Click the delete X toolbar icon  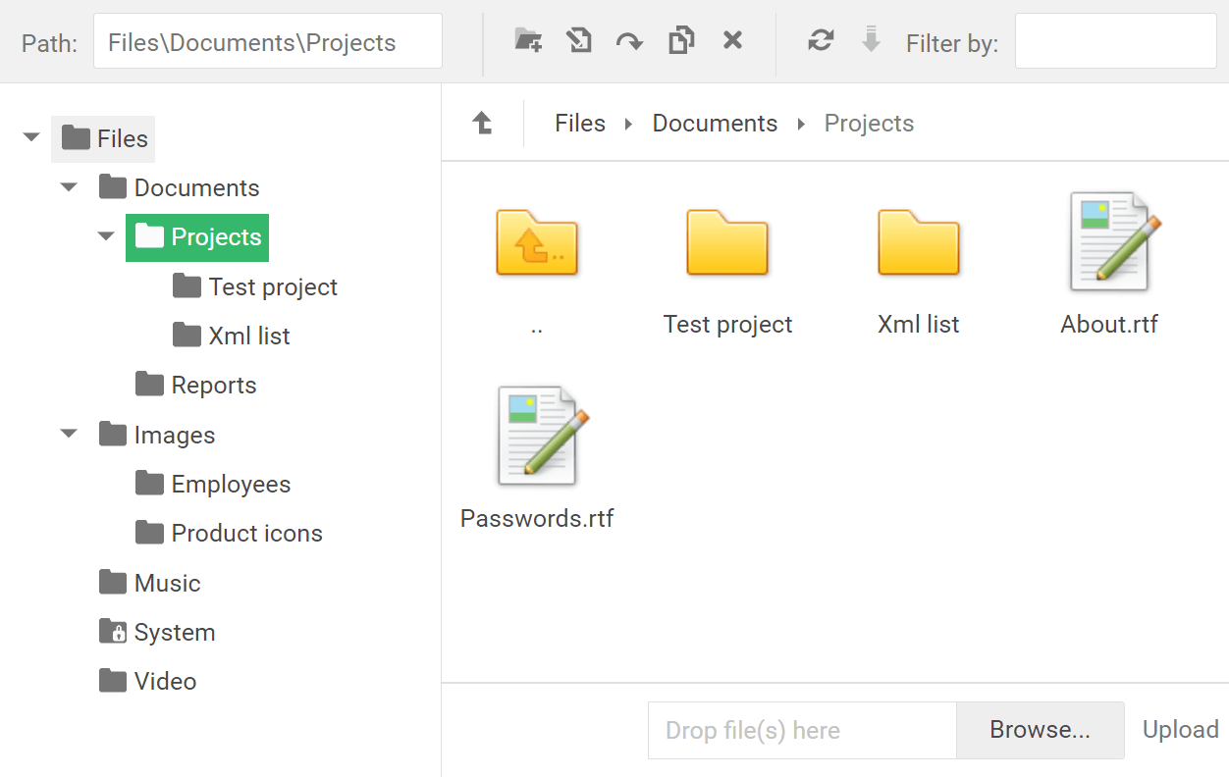(732, 40)
